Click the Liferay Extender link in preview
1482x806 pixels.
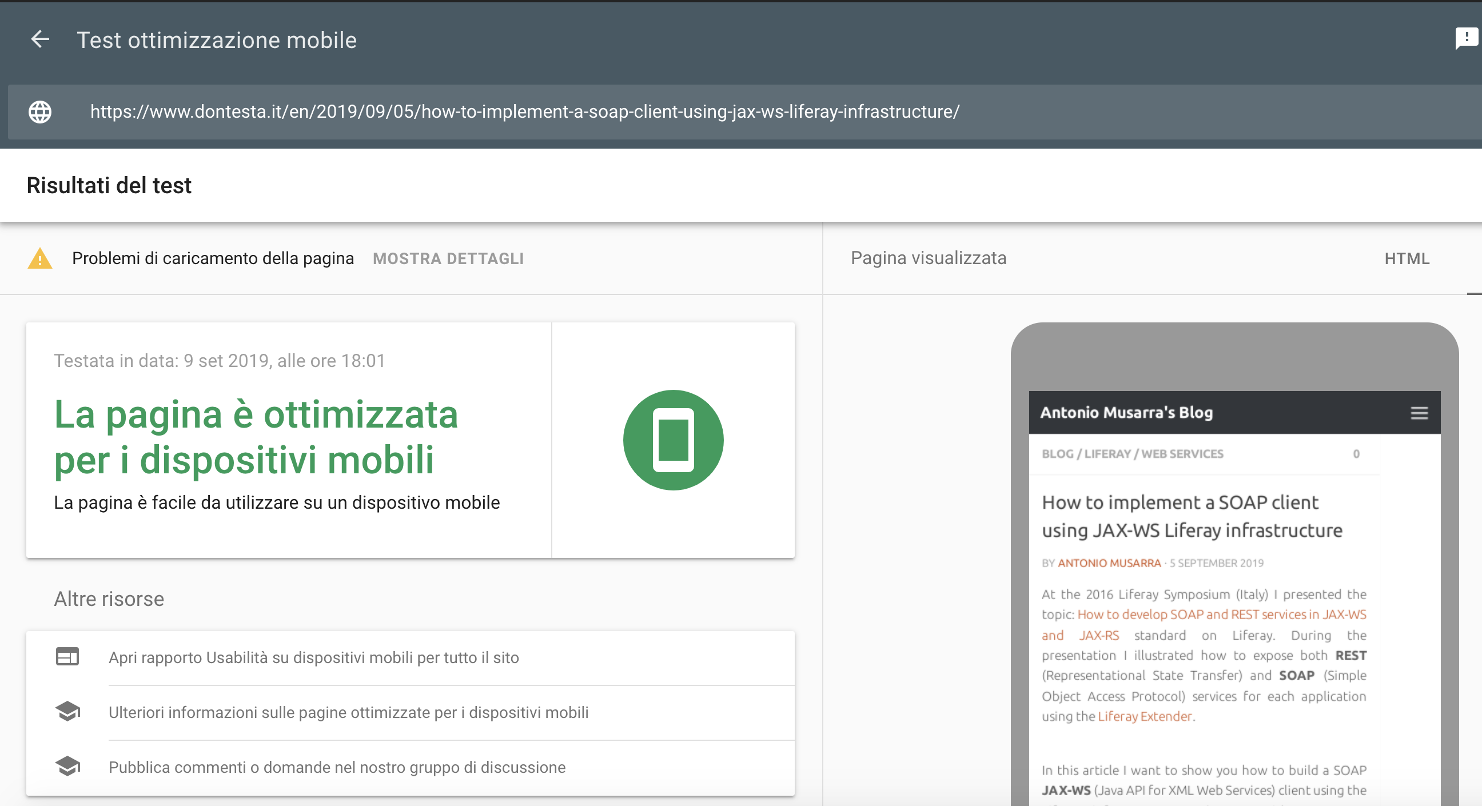point(1144,716)
